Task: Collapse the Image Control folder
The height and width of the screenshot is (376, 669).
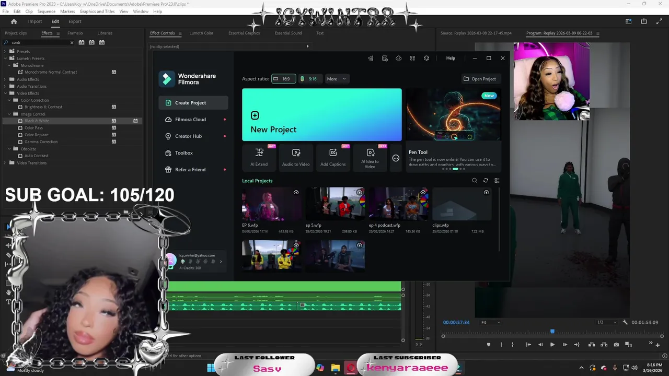Action: (x=9, y=114)
